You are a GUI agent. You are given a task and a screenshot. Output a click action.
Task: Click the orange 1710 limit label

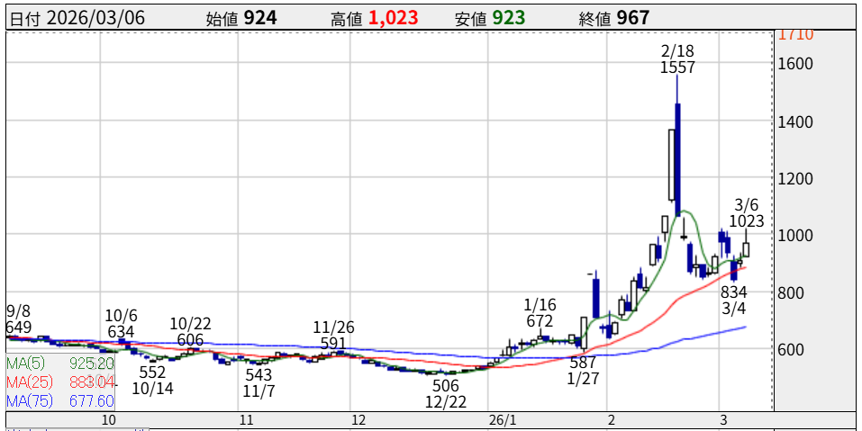pos(796,35)
